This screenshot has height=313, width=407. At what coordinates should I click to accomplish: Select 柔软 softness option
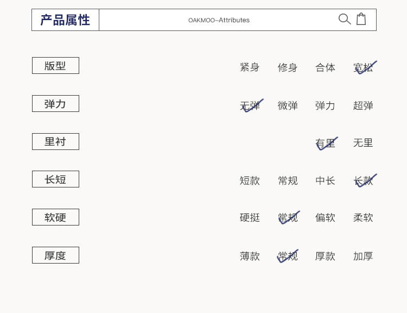click(x=363, y=217)
